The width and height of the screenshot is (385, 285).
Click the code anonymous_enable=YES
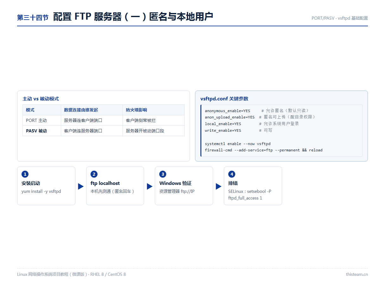(227, 111)
